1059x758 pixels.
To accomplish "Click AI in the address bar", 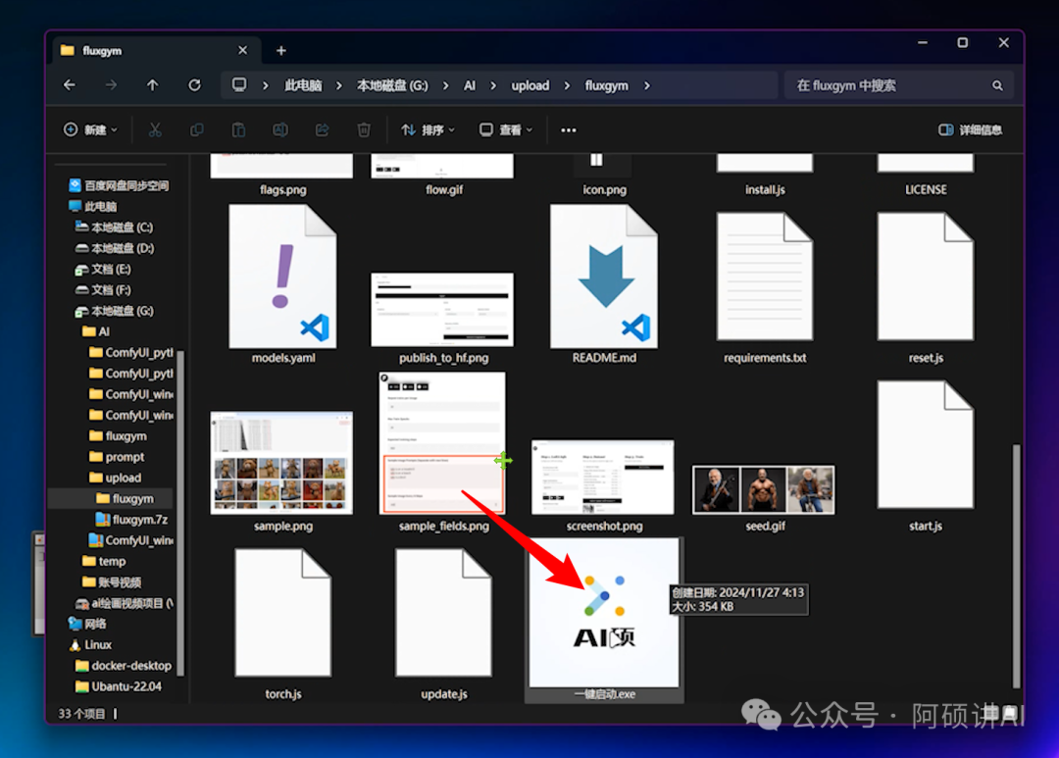I will (470, 85).
